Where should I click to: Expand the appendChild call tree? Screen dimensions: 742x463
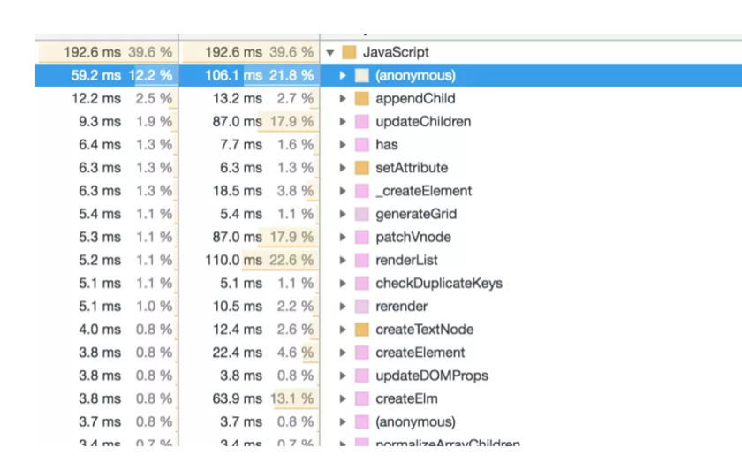[343, 98]
